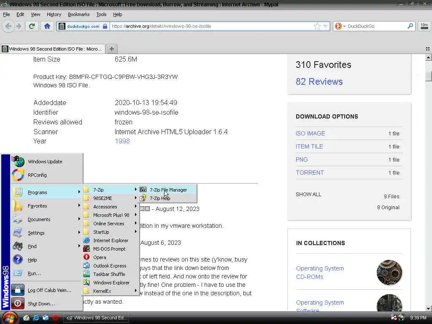Click the Windows 98 Second Ed... taskbar button

pyautogui.click(x=97, y=318)
